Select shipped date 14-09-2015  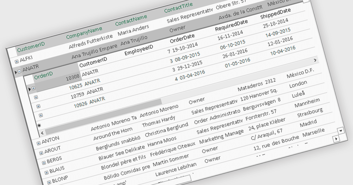(x=278, y=32)
